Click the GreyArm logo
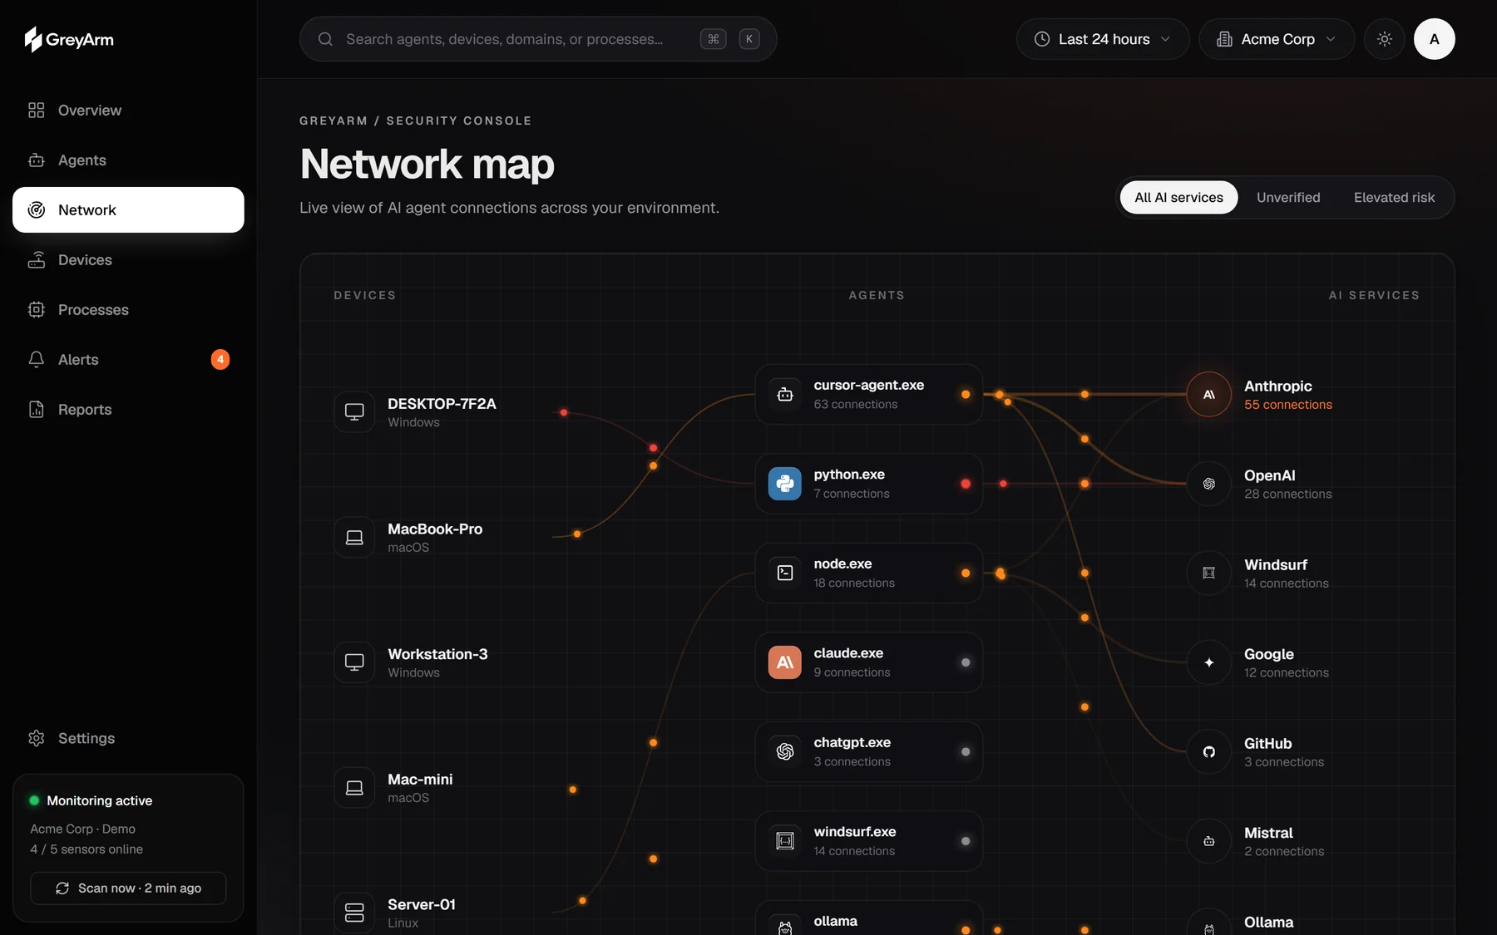Screen dimensions: 1497x935 [69, 39]
